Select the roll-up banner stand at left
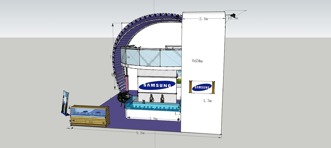Image resolution: width=331 pixels, height=148 pixels. (x=65, y=102)
